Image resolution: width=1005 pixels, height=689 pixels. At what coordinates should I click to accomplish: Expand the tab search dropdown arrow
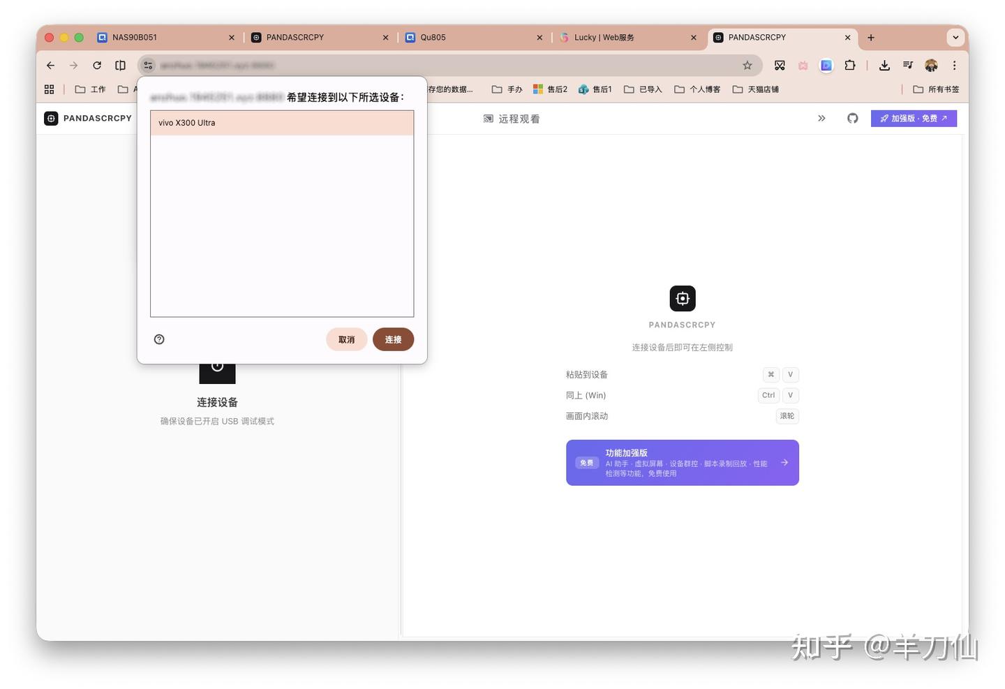coord(955,38)
